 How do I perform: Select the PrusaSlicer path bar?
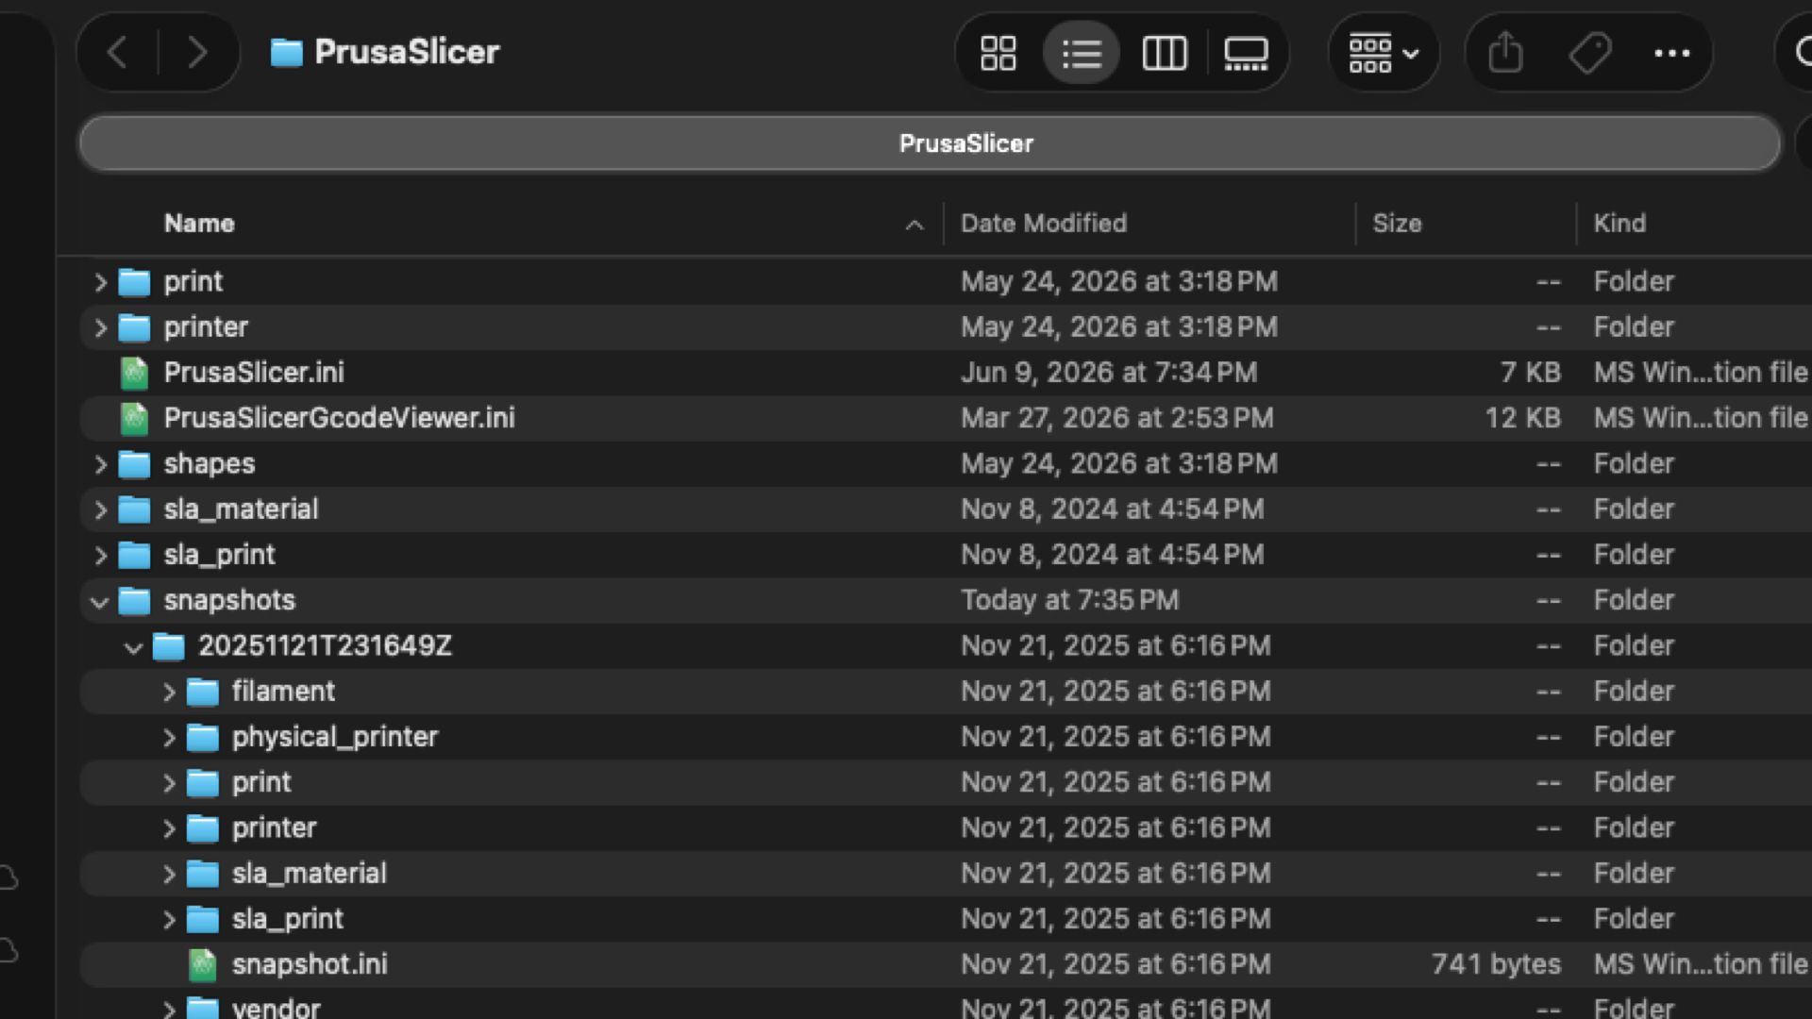point(930,143)
